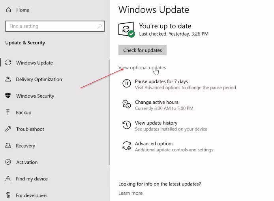Click the Delivery Optimization icon
Image resolution: width=274 pixels, height=201 pixels.
coord(8,79)
